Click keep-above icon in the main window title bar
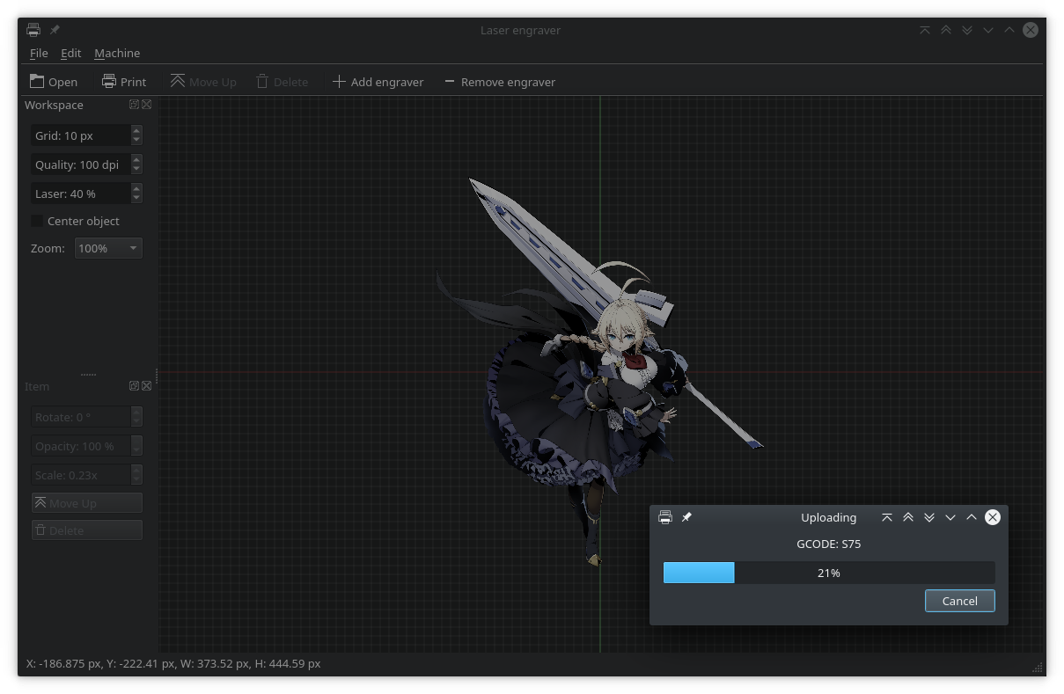1064x694 pixels. [925, 30]
